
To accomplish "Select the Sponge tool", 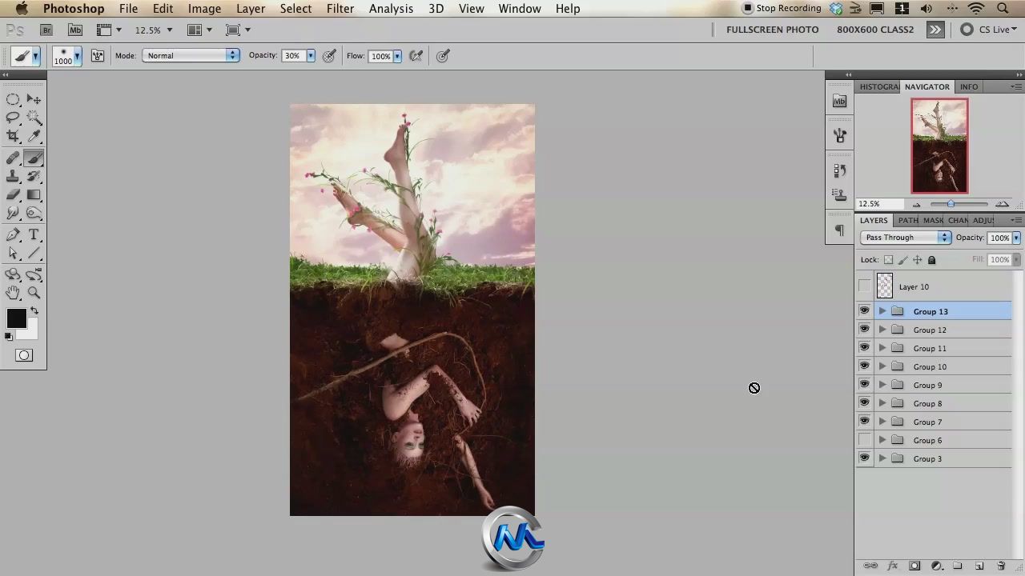I will point(34,214).
